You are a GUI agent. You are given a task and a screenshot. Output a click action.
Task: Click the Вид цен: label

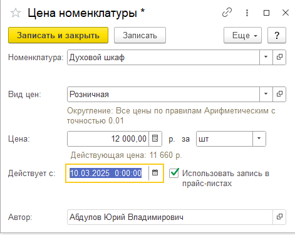(24, 95)
